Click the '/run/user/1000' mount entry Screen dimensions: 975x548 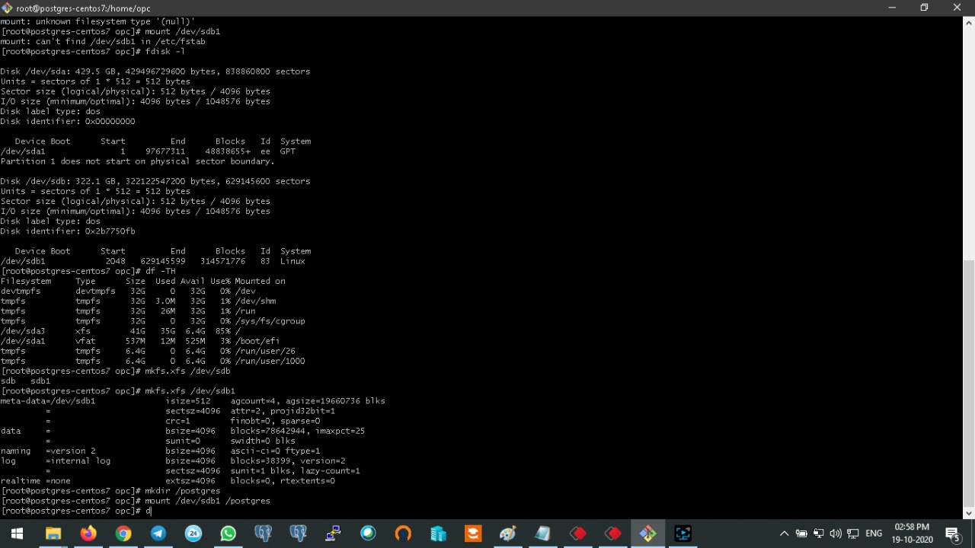[x=270, y=361]
